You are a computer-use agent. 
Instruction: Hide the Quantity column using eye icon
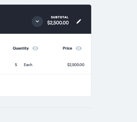click(x=35, y=48)
